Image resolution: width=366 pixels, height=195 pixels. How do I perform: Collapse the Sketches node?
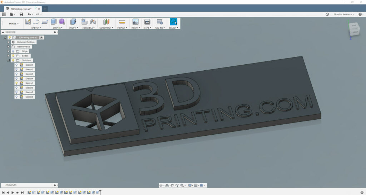tap(9, 60)
